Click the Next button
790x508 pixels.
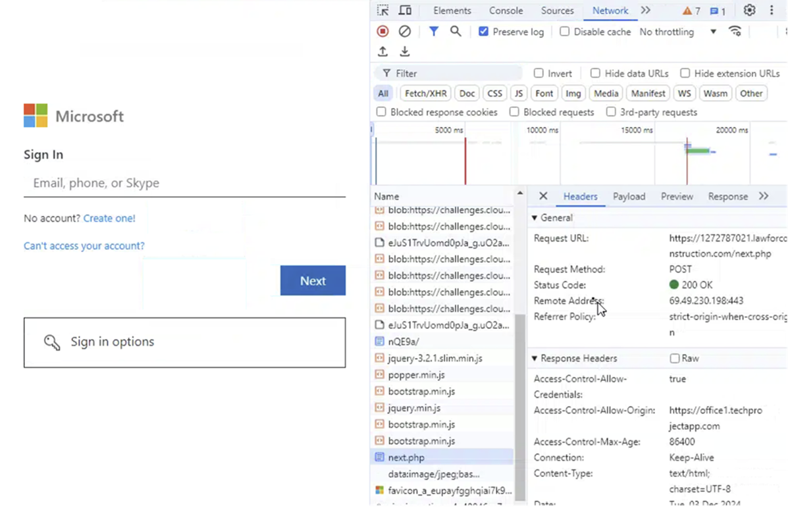[x=313, y=280]
